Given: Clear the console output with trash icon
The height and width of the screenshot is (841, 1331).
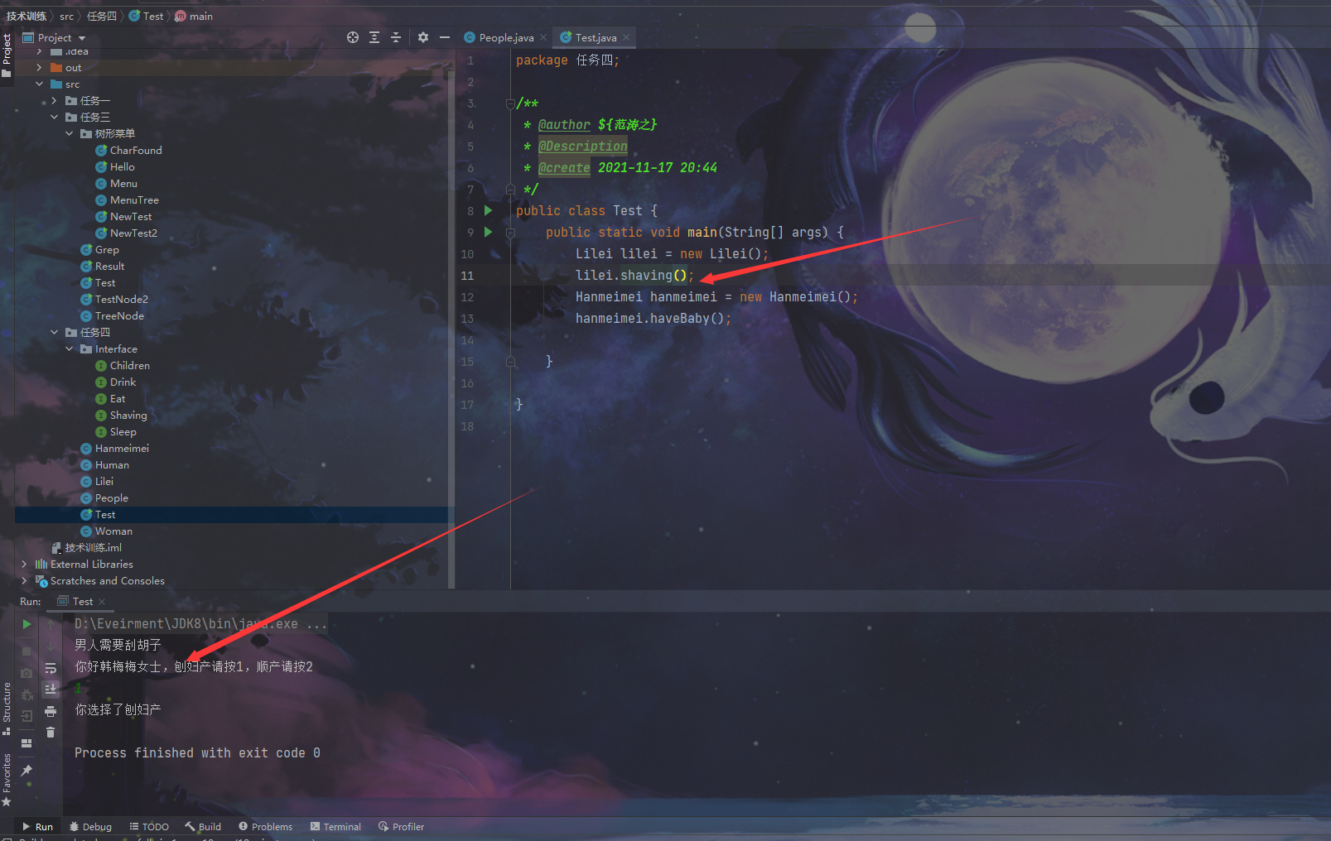Looking at the screenshot, I should click(51, 733).
